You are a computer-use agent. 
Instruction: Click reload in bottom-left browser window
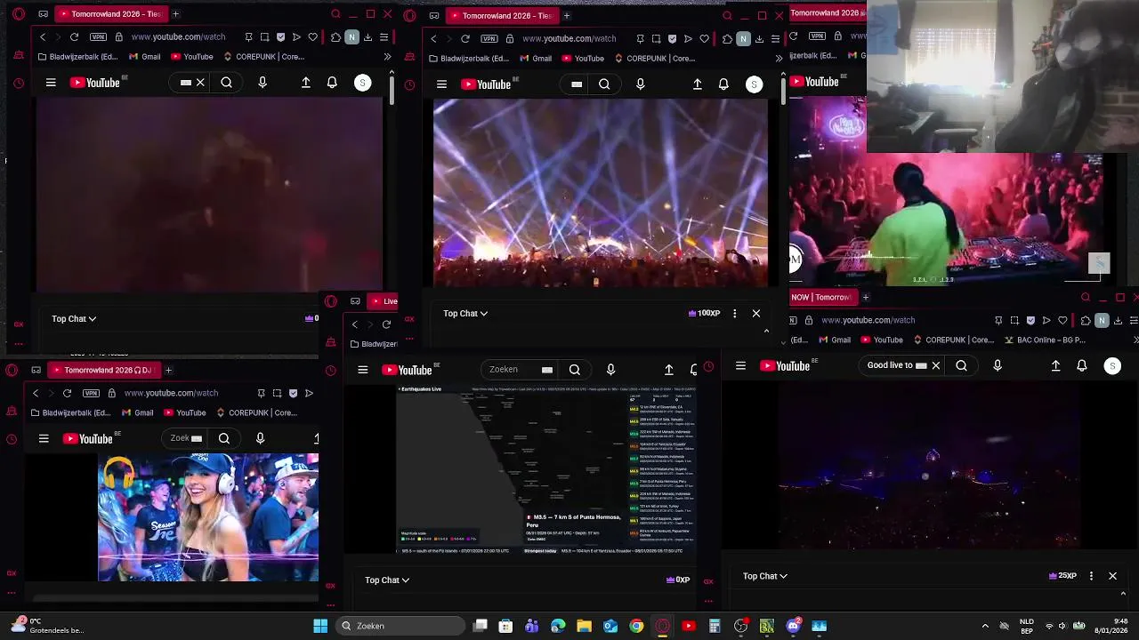67,393
